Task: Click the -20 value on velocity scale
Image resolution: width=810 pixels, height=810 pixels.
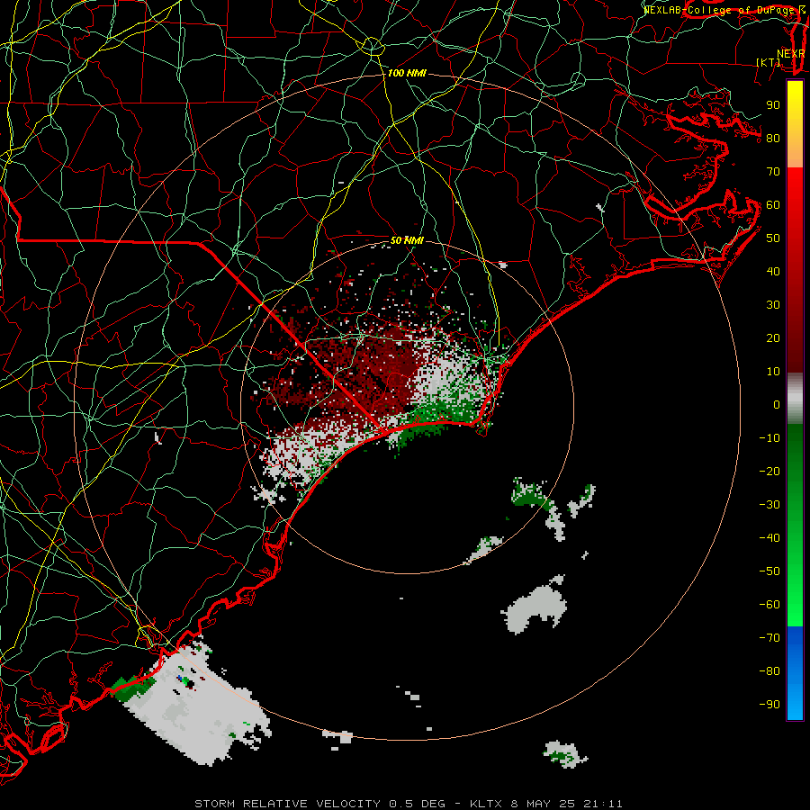Action: [769, 472]
